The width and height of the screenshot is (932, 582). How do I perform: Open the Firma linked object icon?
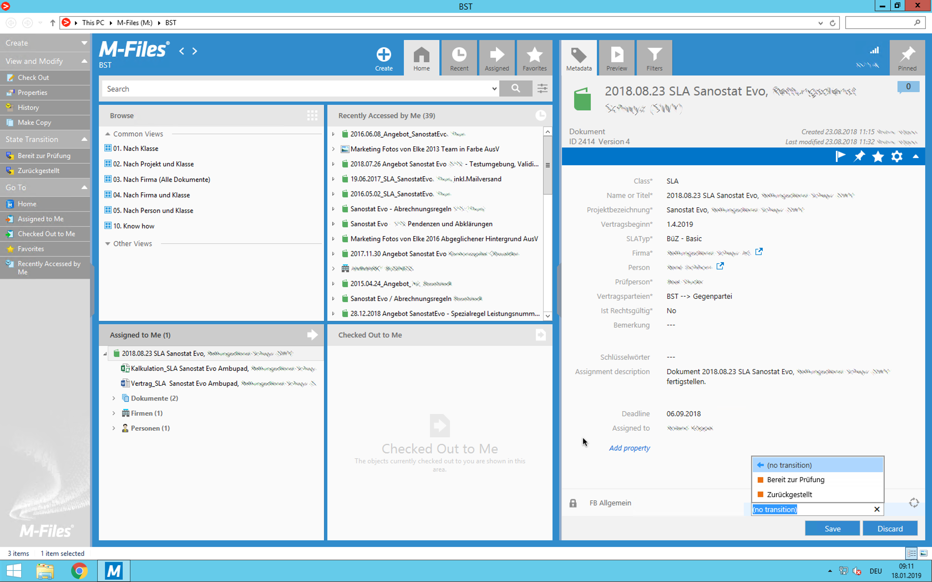click(759, 252)
